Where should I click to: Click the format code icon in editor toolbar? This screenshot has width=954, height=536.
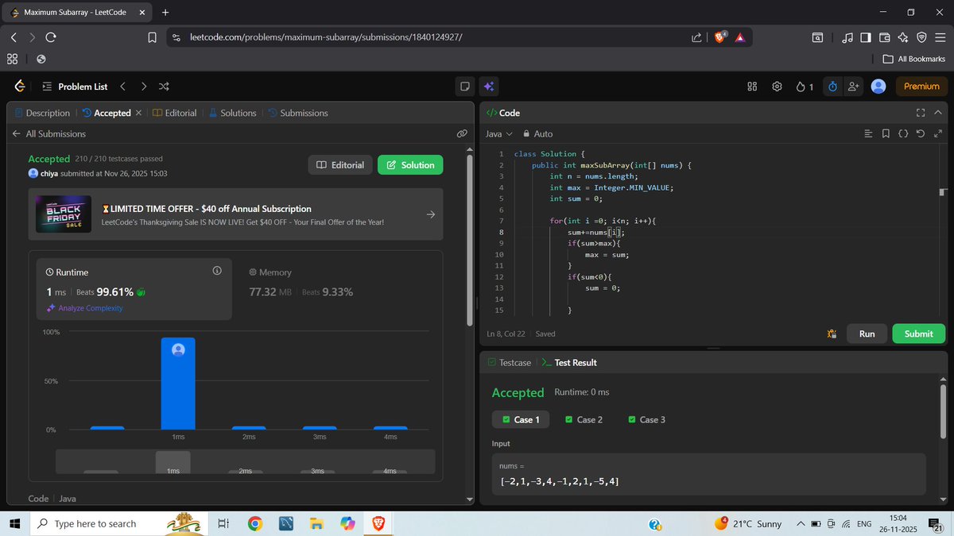coord(869,133)
